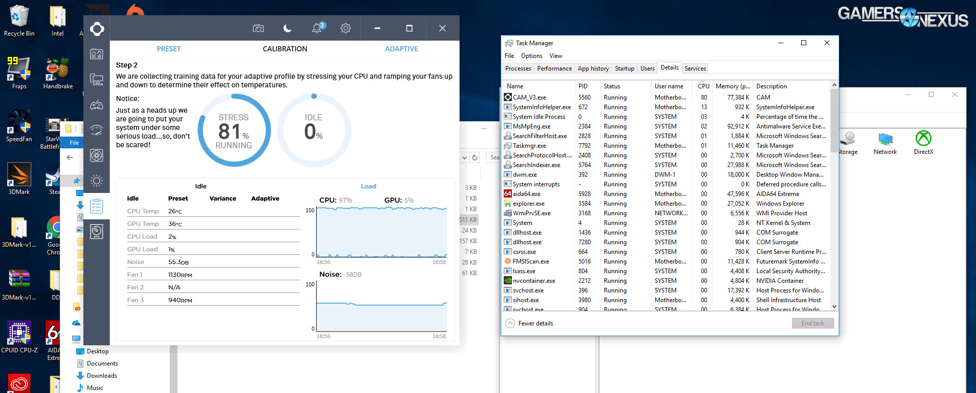Image resolution: width=976 pixels, height=393 pixels.
Task: Open the lighting sun icon in the sidebar
Action: (97, 181)
